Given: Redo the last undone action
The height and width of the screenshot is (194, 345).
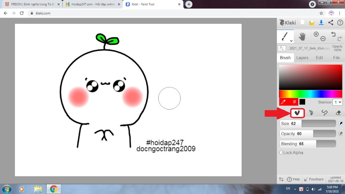Looking at the screenshot, I should coord(340,39).
